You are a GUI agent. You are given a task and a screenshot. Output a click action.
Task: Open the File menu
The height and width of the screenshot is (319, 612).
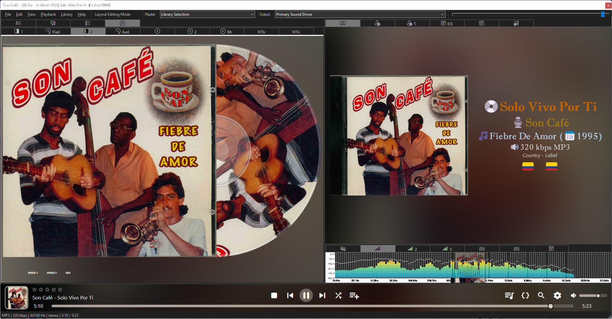[x=8, y=14]
